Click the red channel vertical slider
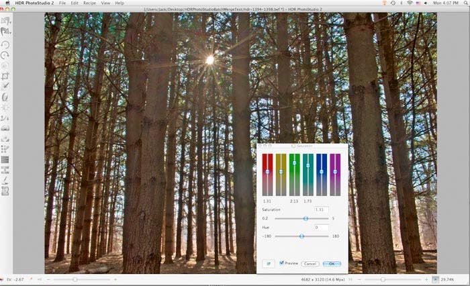 coord(267,172)
